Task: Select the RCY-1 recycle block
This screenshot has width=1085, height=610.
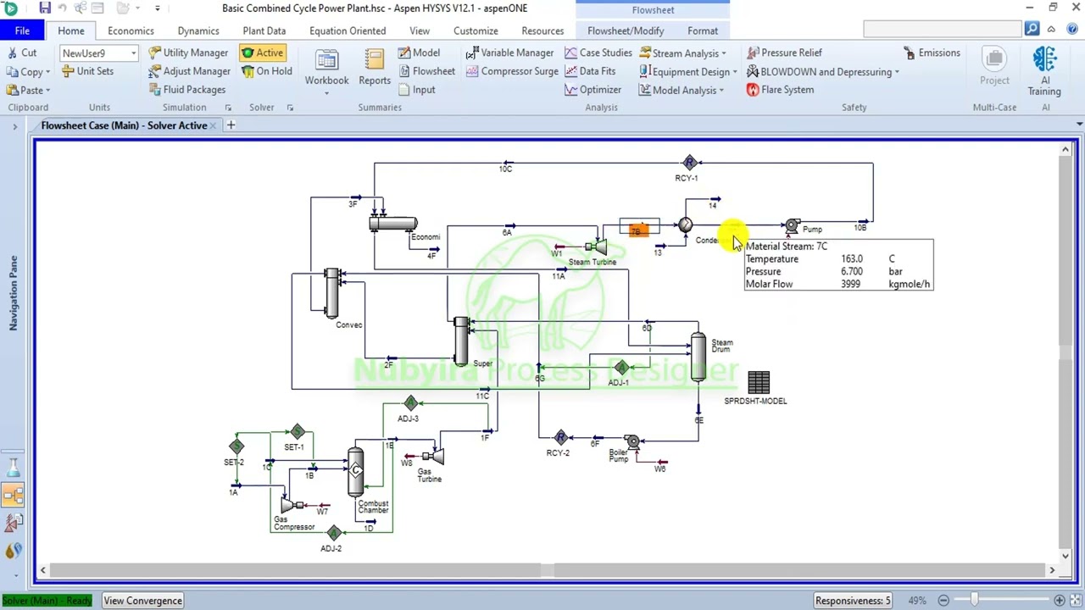Action: 689,163
